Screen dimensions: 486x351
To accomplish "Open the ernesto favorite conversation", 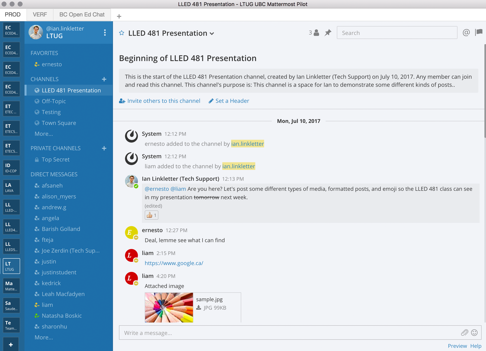I will 52,64.
